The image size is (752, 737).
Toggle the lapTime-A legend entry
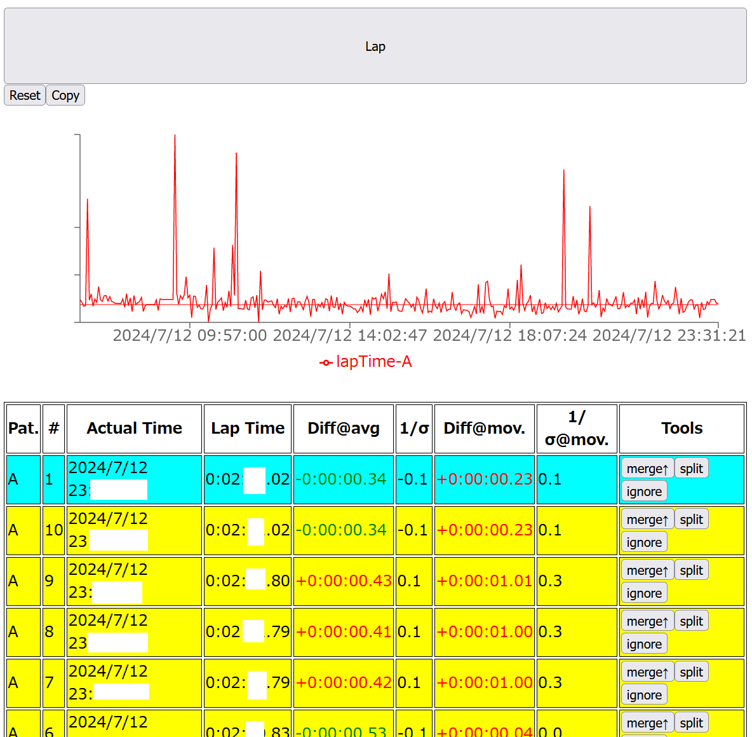[366, 362]
